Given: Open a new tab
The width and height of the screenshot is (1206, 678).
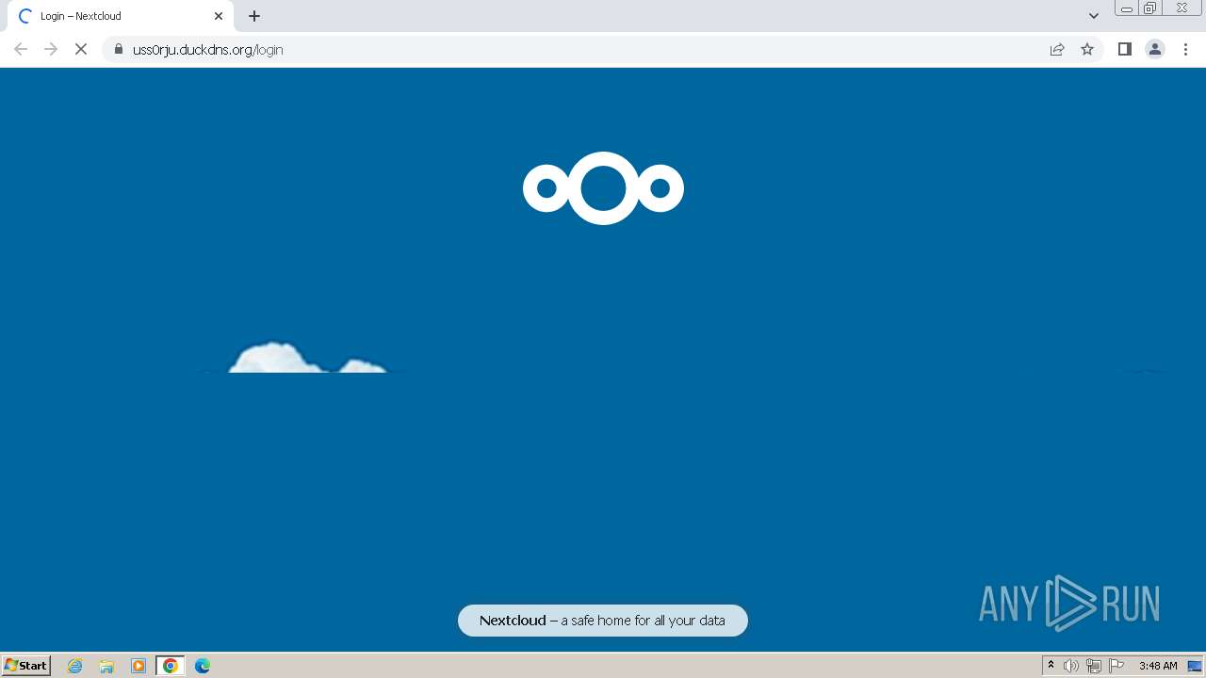Looking at the screenshot, I should point(254,16).
